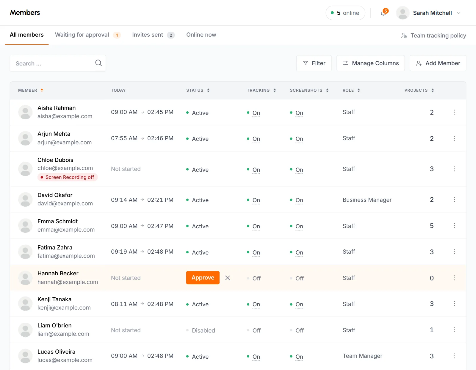476x370 pixels.
Task: Open Aisha Rahman's row options menu
Action: coord(454,112)
